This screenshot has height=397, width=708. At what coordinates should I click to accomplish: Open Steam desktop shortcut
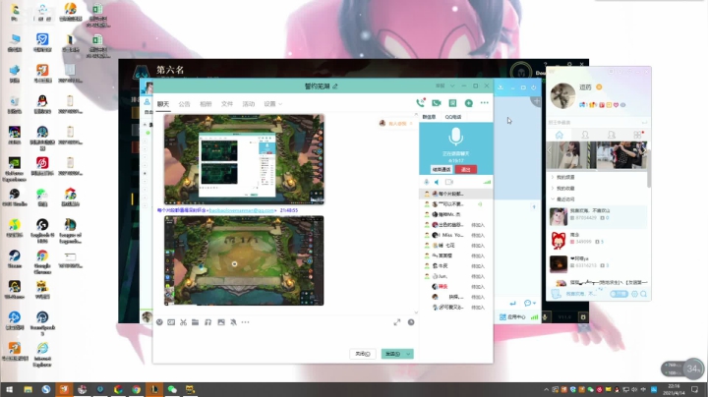click(x=15, y=259)
